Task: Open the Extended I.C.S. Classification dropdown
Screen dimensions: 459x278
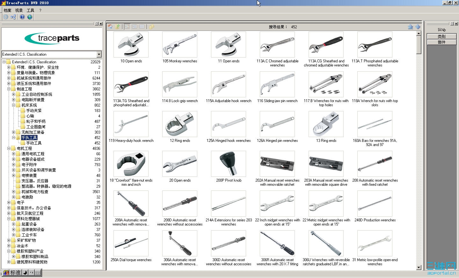Action: [x=99, y=54]
